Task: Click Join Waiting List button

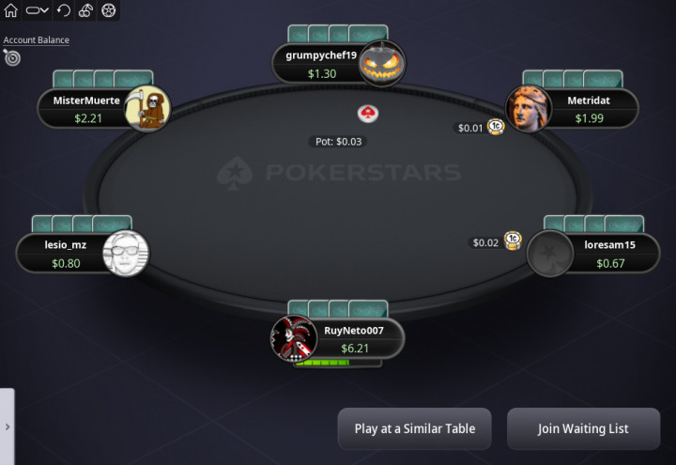Action: coord(583,428)
